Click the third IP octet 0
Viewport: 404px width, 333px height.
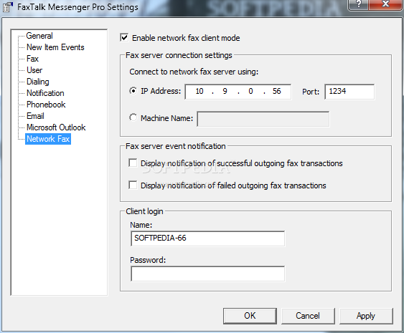pyautogui.click(x=250, y=91)
